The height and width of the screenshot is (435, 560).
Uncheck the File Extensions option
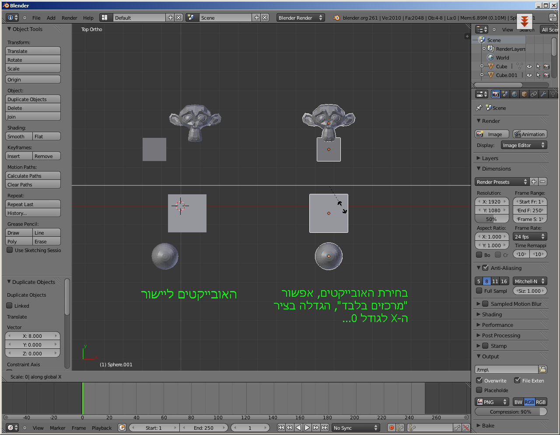point(517,380)
